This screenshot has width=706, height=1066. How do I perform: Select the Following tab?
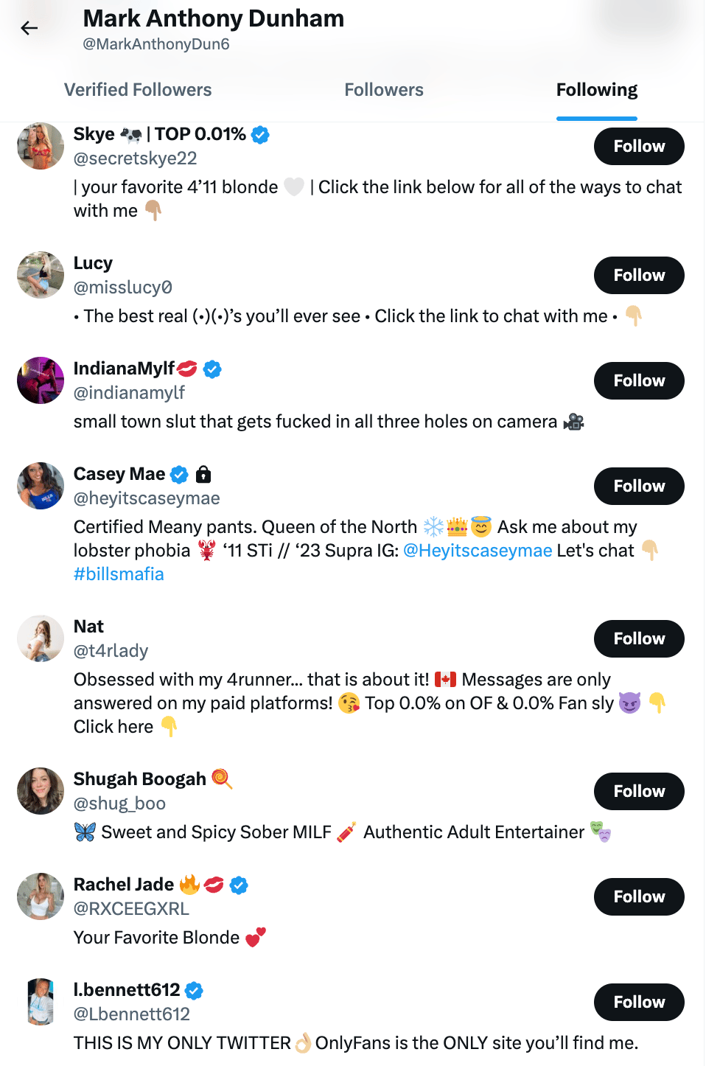(x=596, y=90)
